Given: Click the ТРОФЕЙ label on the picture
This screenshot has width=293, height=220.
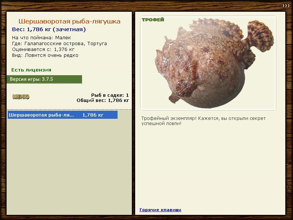Looking at the screenshot, I should pyautogui.click(x=153, y=20).
